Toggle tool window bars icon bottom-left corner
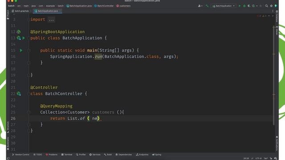This screenshot has height=160, width=285. point(8,158)
